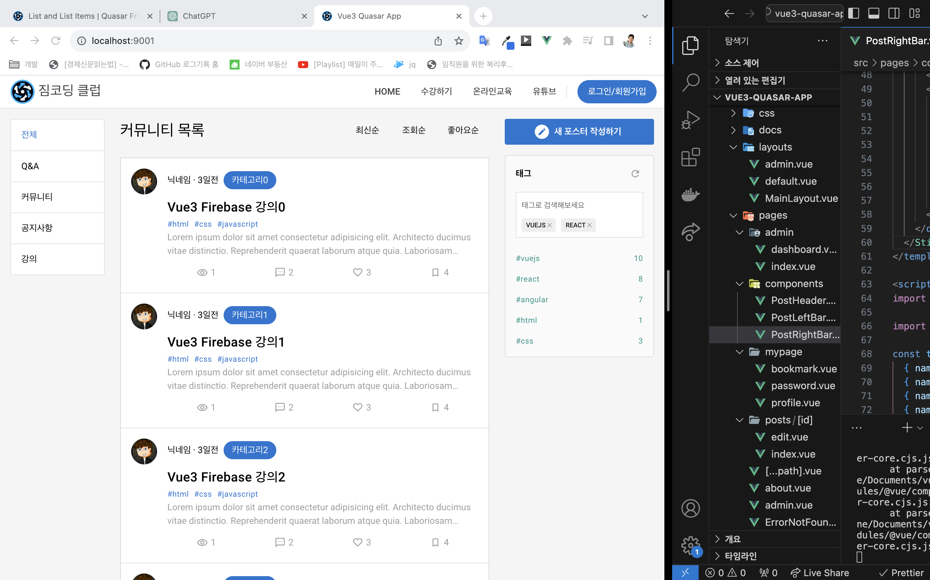930x580 pixels.
Task: Click 카테고리0 chip on first post
Action: pyautogui.click(x=249, y=180)
